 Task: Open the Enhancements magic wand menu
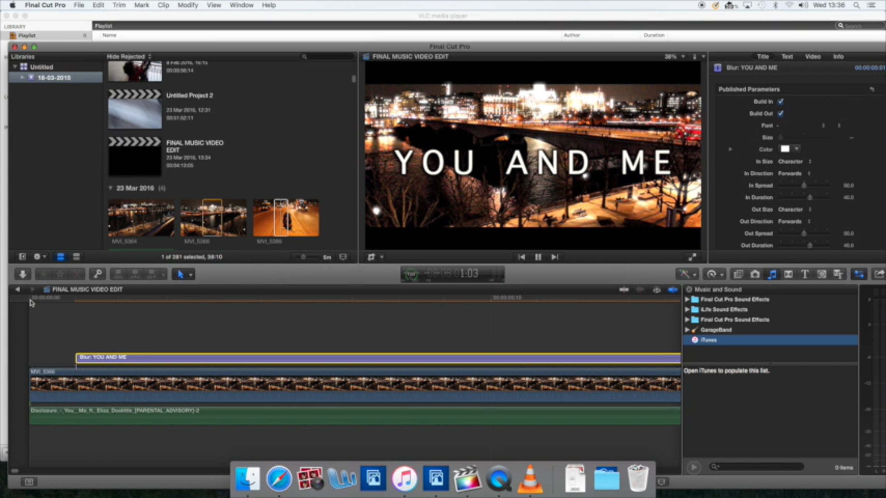[687, 274]
